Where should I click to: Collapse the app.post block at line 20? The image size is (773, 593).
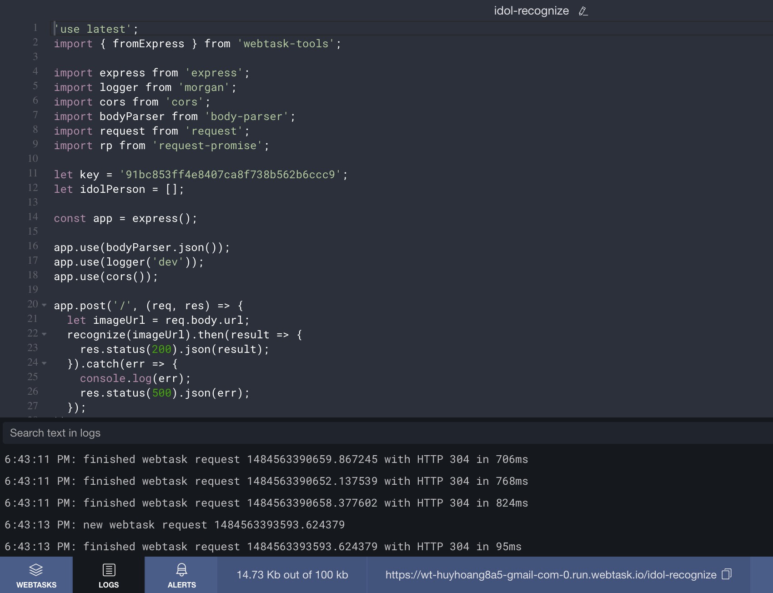[x=44, y=305]
